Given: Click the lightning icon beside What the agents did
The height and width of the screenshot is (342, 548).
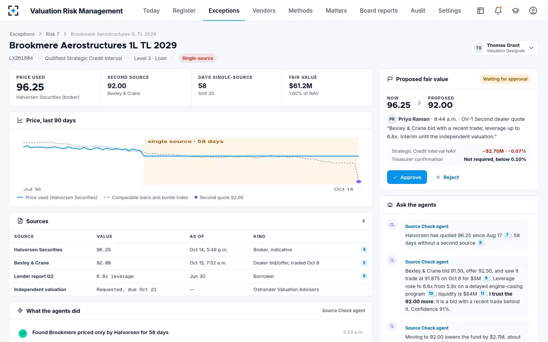Looking at the screenshot, I should (20, 310).
